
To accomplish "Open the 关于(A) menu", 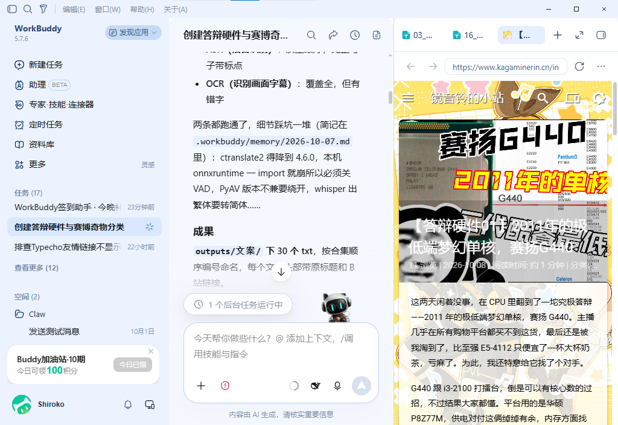I will click(176, 10).
